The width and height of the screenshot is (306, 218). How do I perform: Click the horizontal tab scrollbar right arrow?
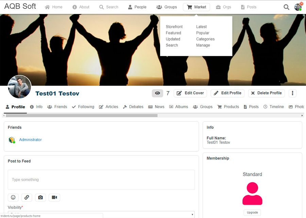pyautogui.click(x=302, y=116)
